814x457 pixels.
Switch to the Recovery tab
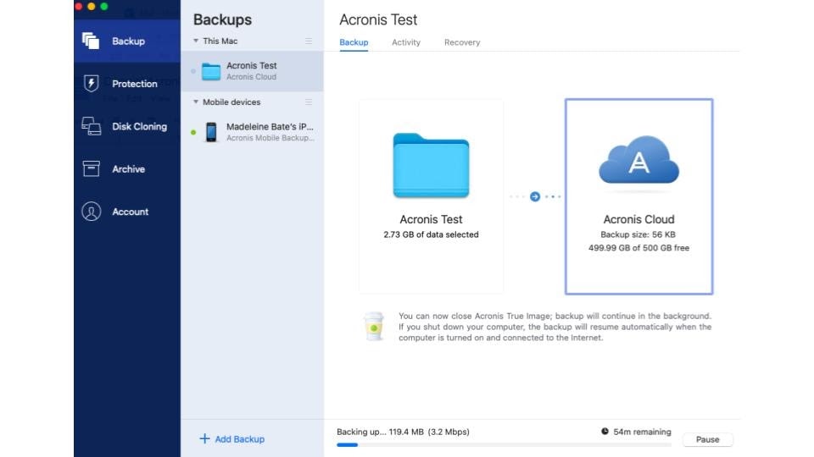pyautogui.click(x=462, y=42)
